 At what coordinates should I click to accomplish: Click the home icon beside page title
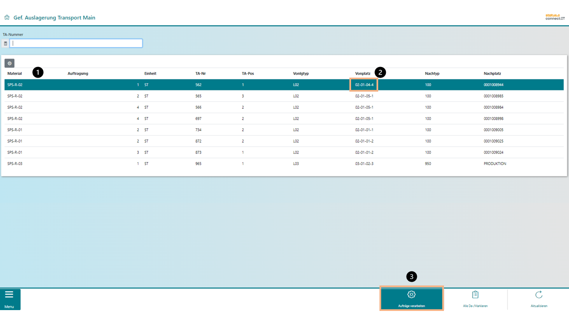pyautogui.click(x=7, y=18)
